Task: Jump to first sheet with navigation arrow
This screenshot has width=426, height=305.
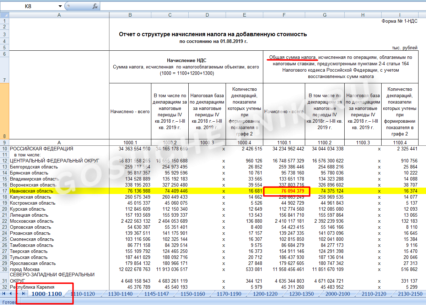Action: click(x=4, y=294)
